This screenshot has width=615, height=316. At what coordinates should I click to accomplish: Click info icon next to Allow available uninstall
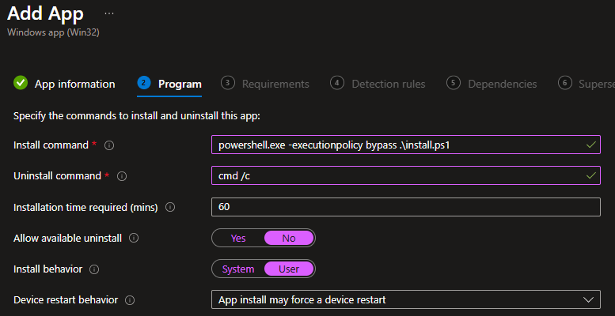point(134,238)
